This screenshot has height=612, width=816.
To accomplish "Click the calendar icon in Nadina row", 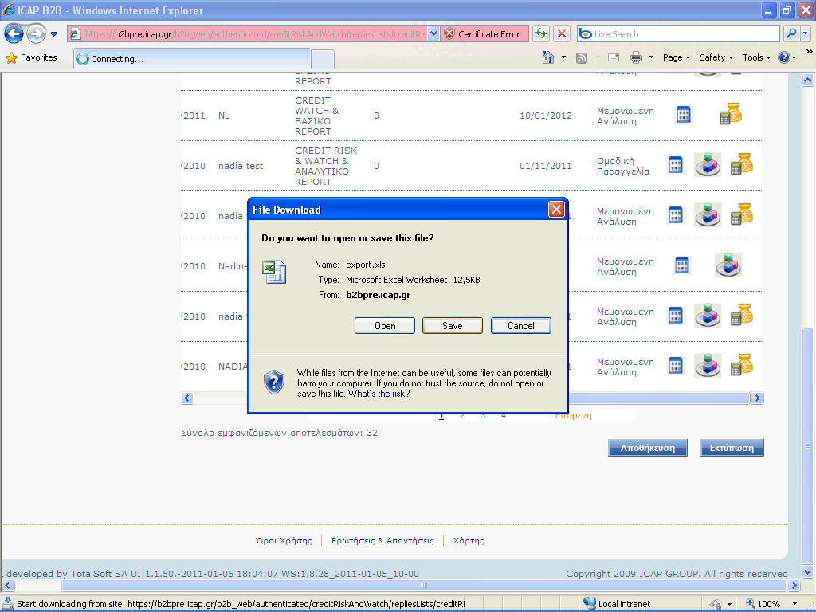I will 682,265.
